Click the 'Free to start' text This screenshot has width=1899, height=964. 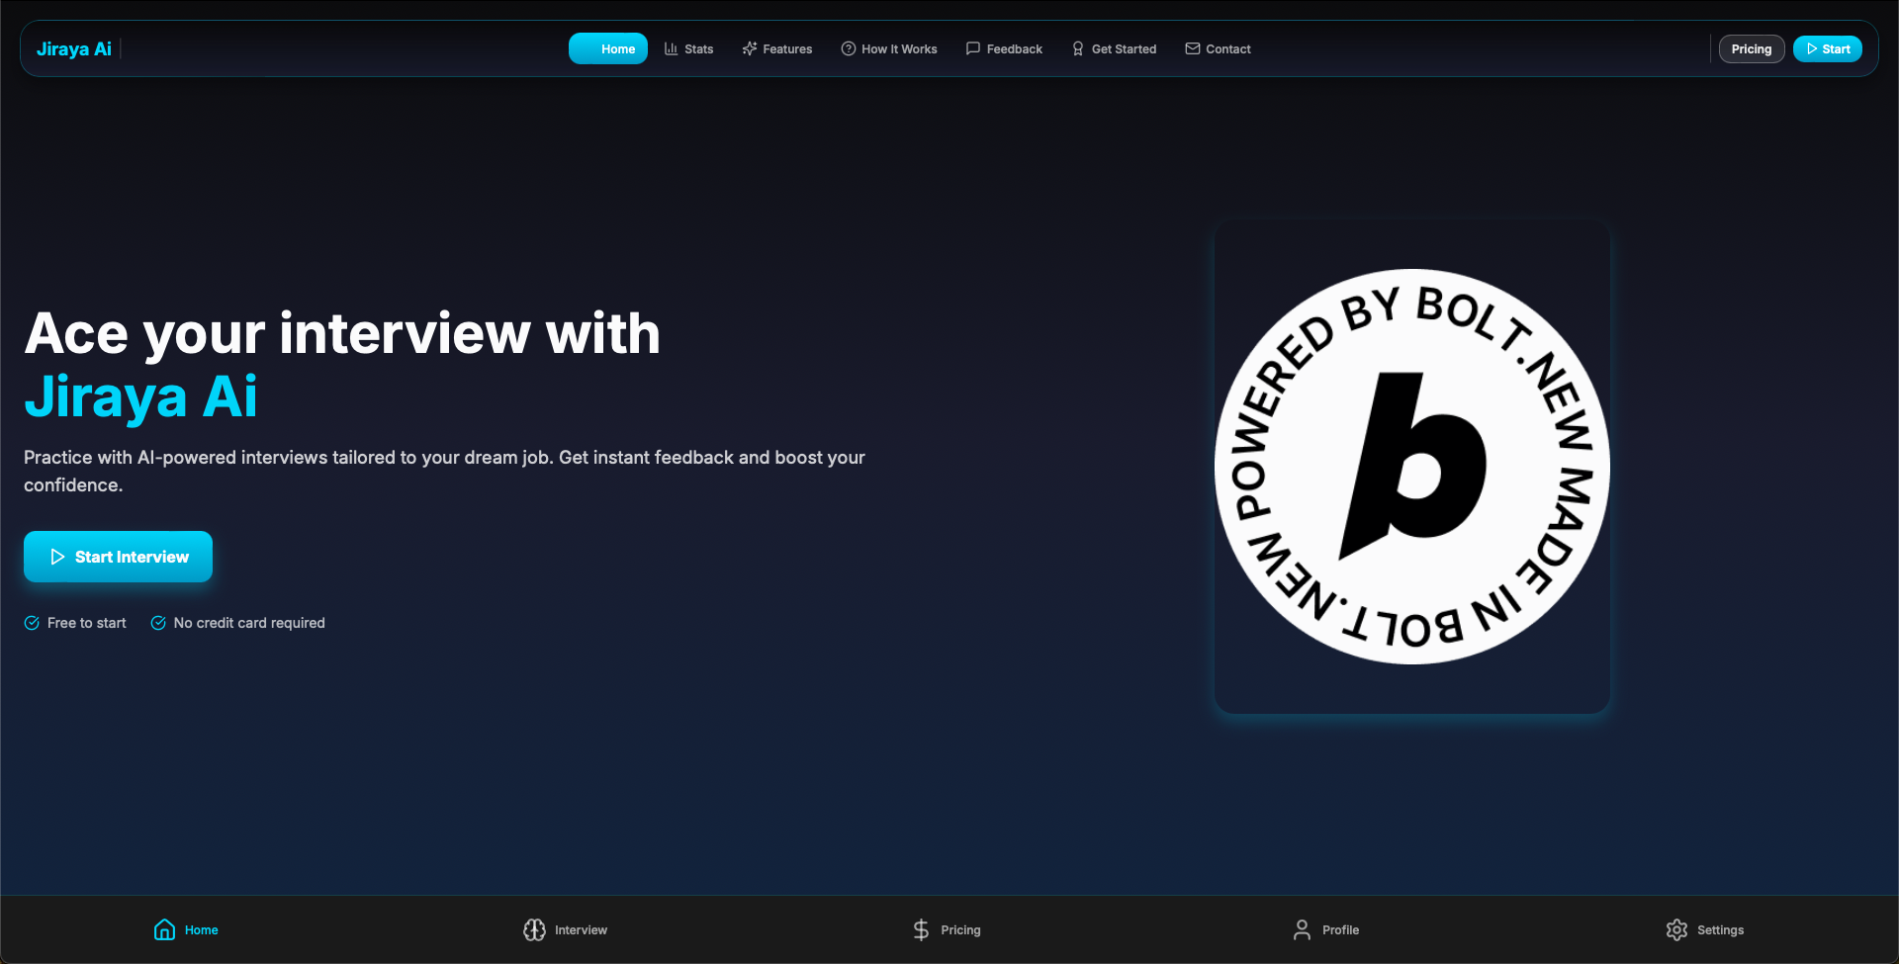tap(87, 623)
